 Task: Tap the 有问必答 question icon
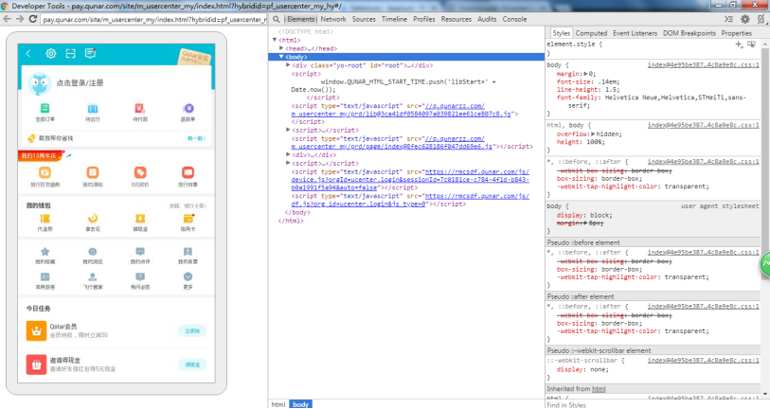[140, 276]
